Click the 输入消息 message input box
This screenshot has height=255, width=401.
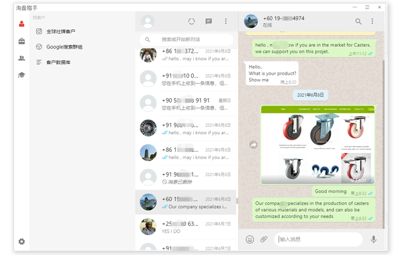319,239
